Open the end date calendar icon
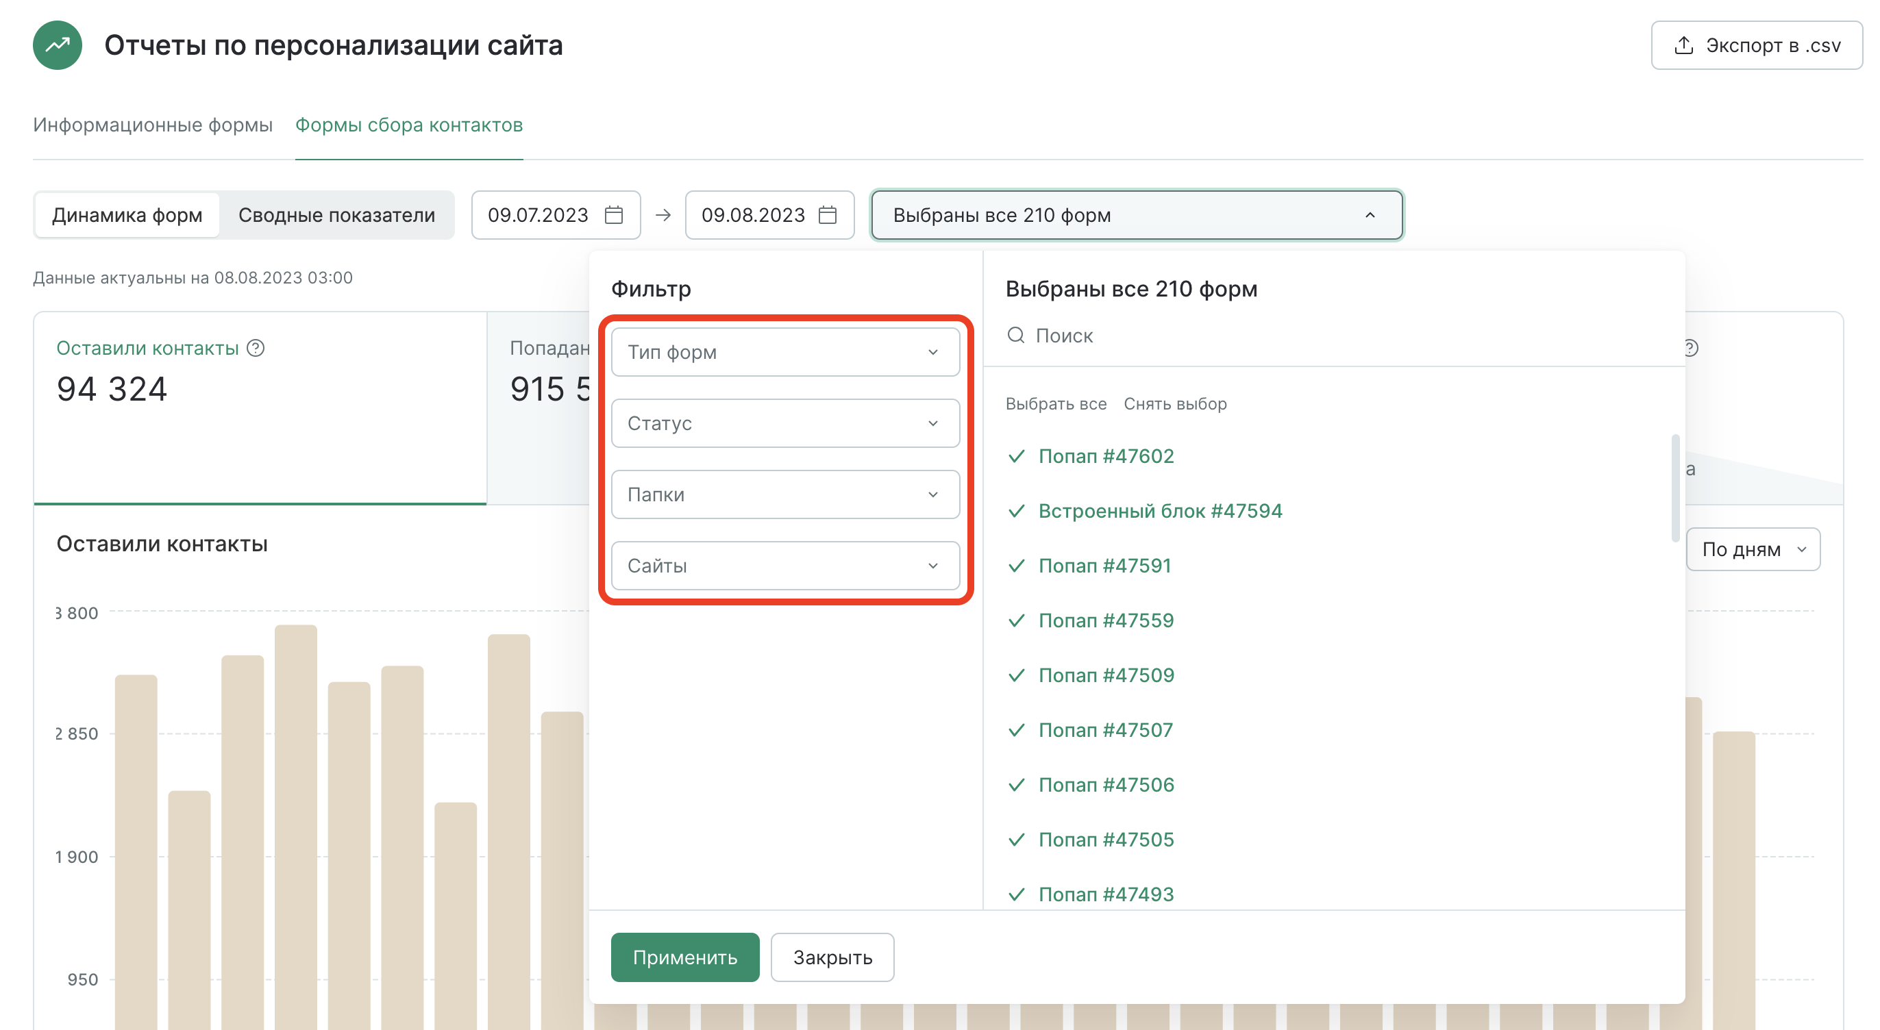Viewport: 1880px width, 1030px height. [828, 215]
